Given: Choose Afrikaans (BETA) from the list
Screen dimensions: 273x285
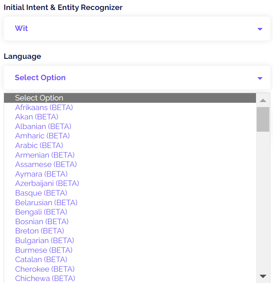Looking at the screenshot, I should click(44, 107).
